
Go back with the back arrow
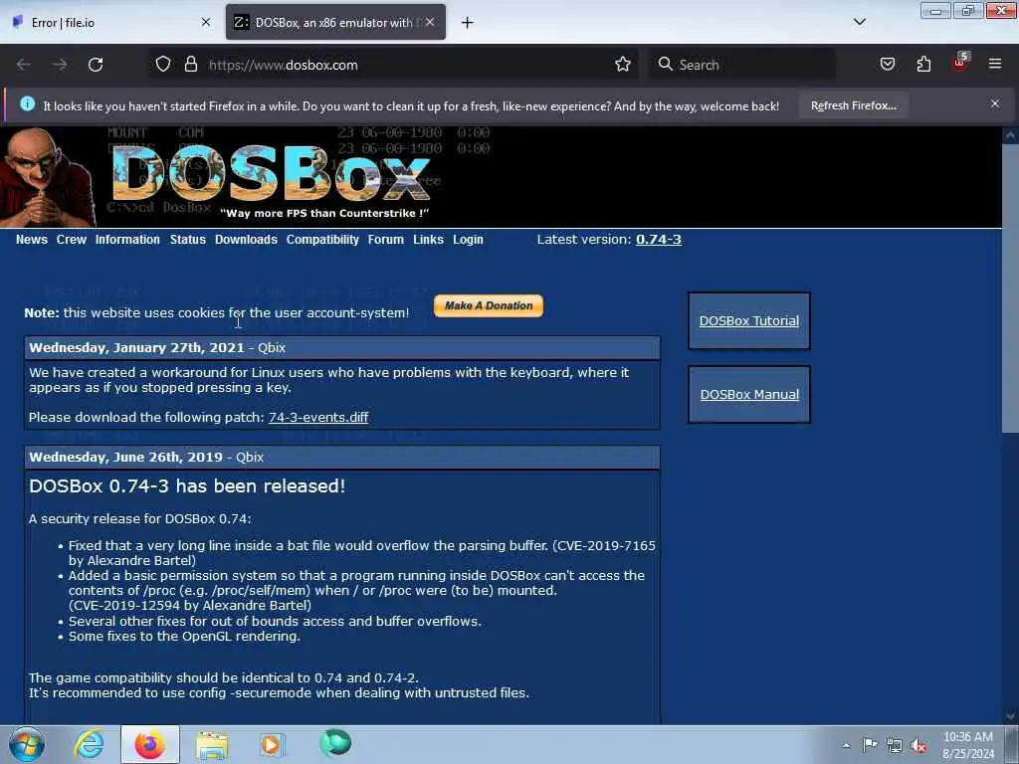click(24, 65)
